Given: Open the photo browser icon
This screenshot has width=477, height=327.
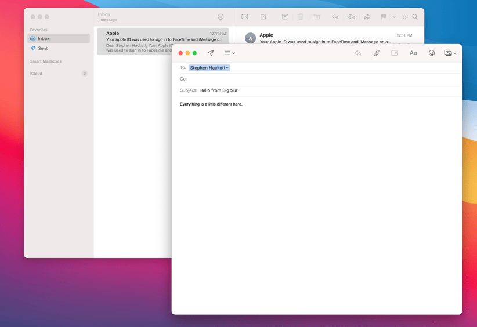Looking at the screenshot, I should pos(448,53).
